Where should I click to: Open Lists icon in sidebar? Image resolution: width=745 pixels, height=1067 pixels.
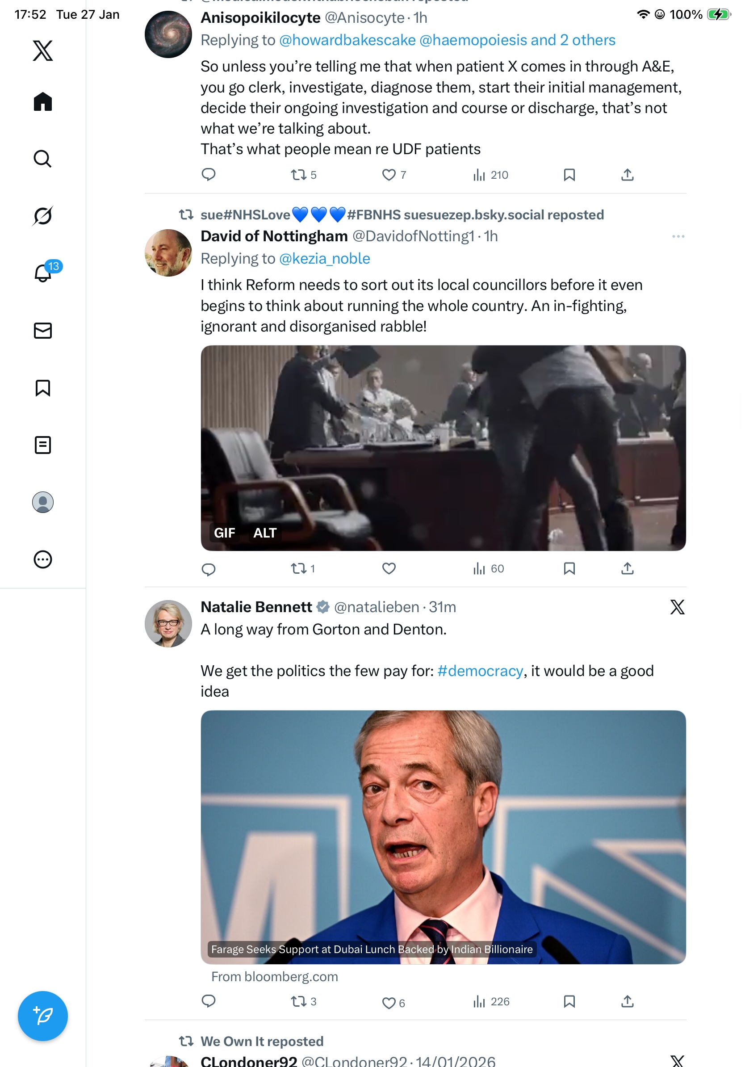(x=43, y=445)
